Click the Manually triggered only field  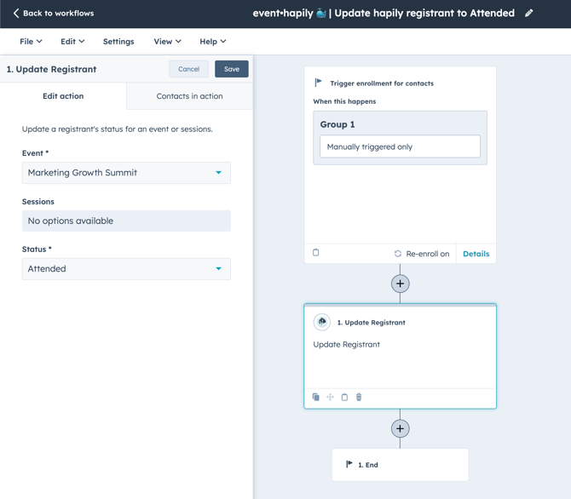(x=400, y=146)
